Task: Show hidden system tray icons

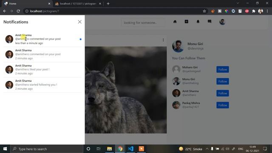Action: point(207,149)
